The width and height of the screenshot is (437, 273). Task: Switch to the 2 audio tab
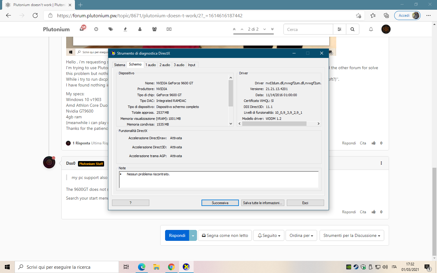tap(165, 65)
